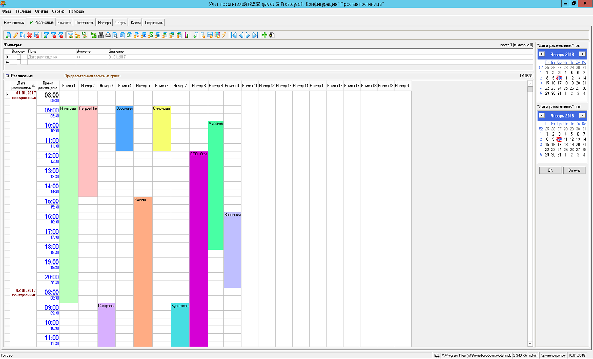Click the Excel export icon after preview
The image size is (593, 359).
[129, 35]
